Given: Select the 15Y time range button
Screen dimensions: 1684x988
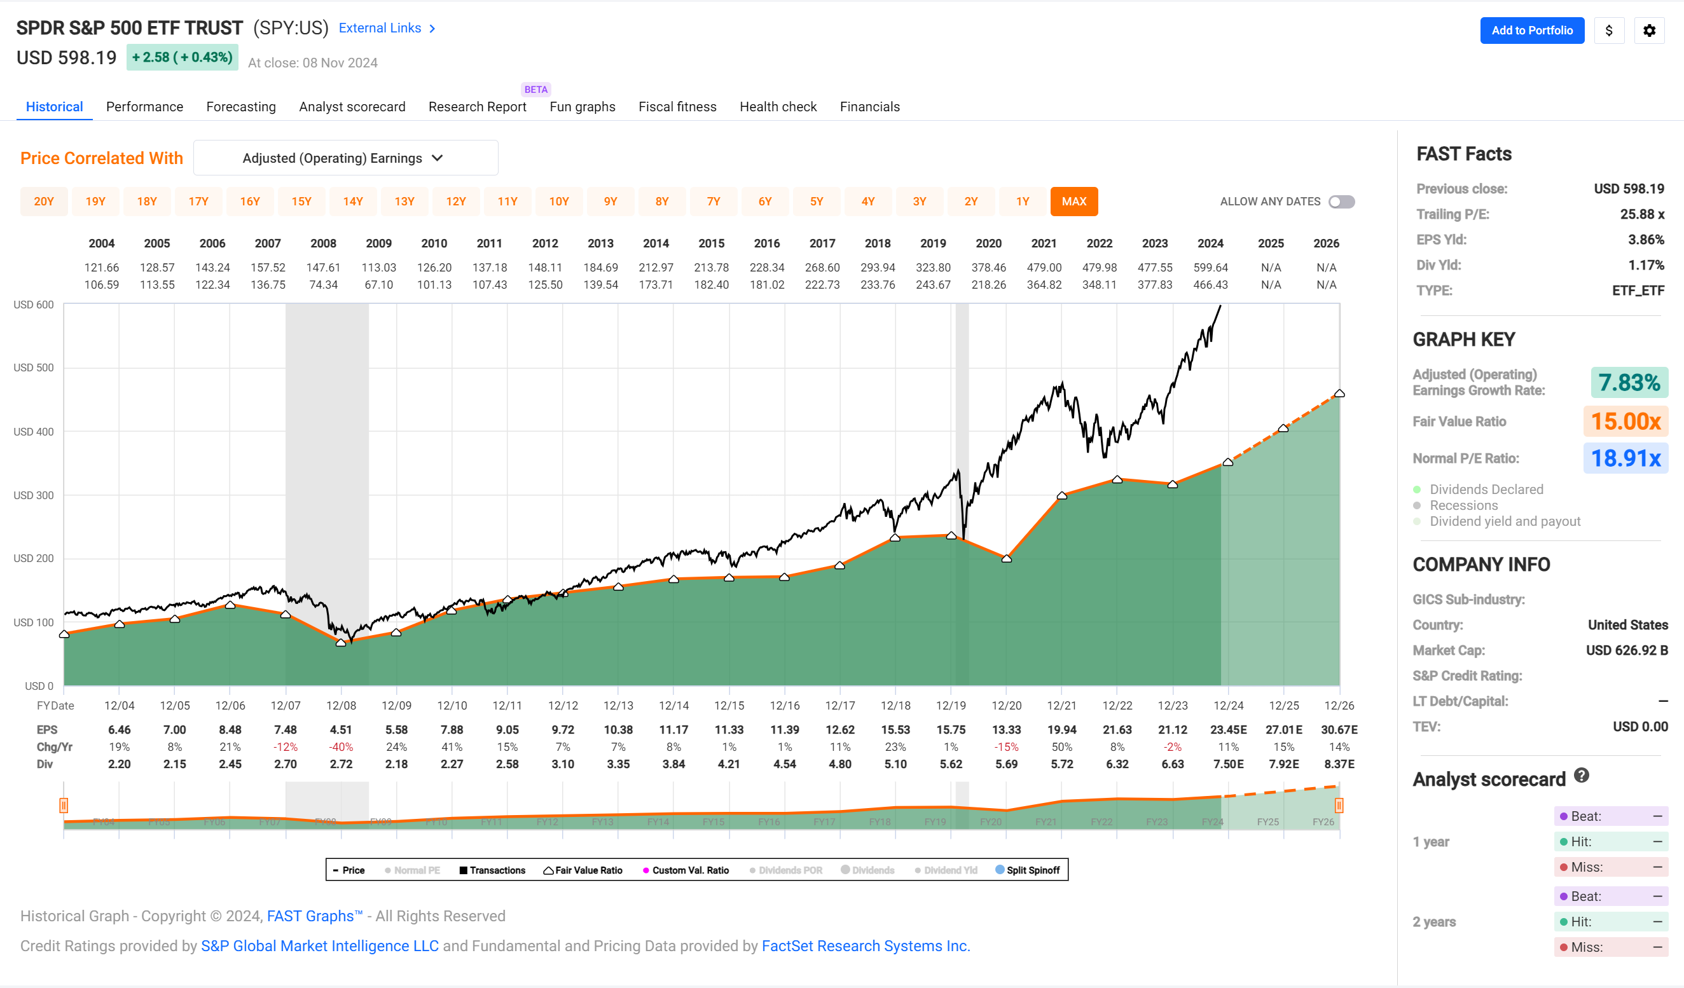Looking at the screenshot, I should [301, 202].
